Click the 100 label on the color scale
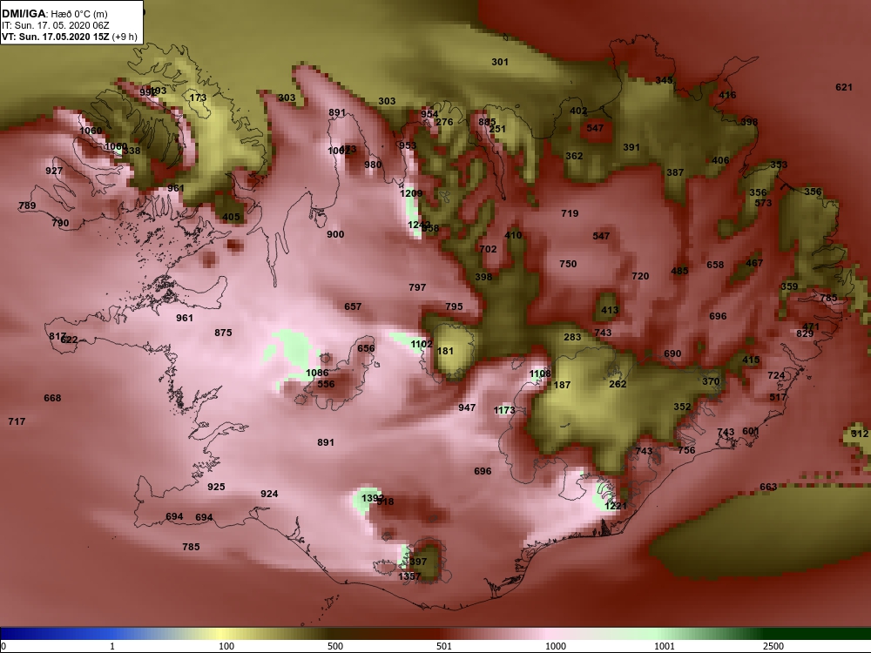Screen dimensions: 871x653 point(226,646)
